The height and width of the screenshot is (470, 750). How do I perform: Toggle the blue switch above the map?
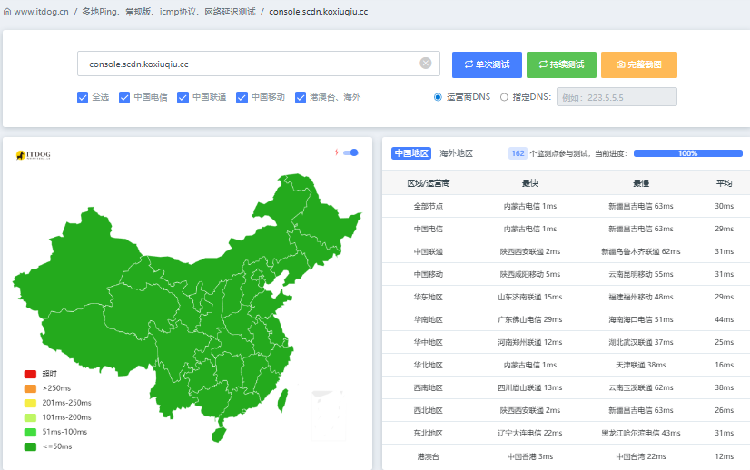350,152
